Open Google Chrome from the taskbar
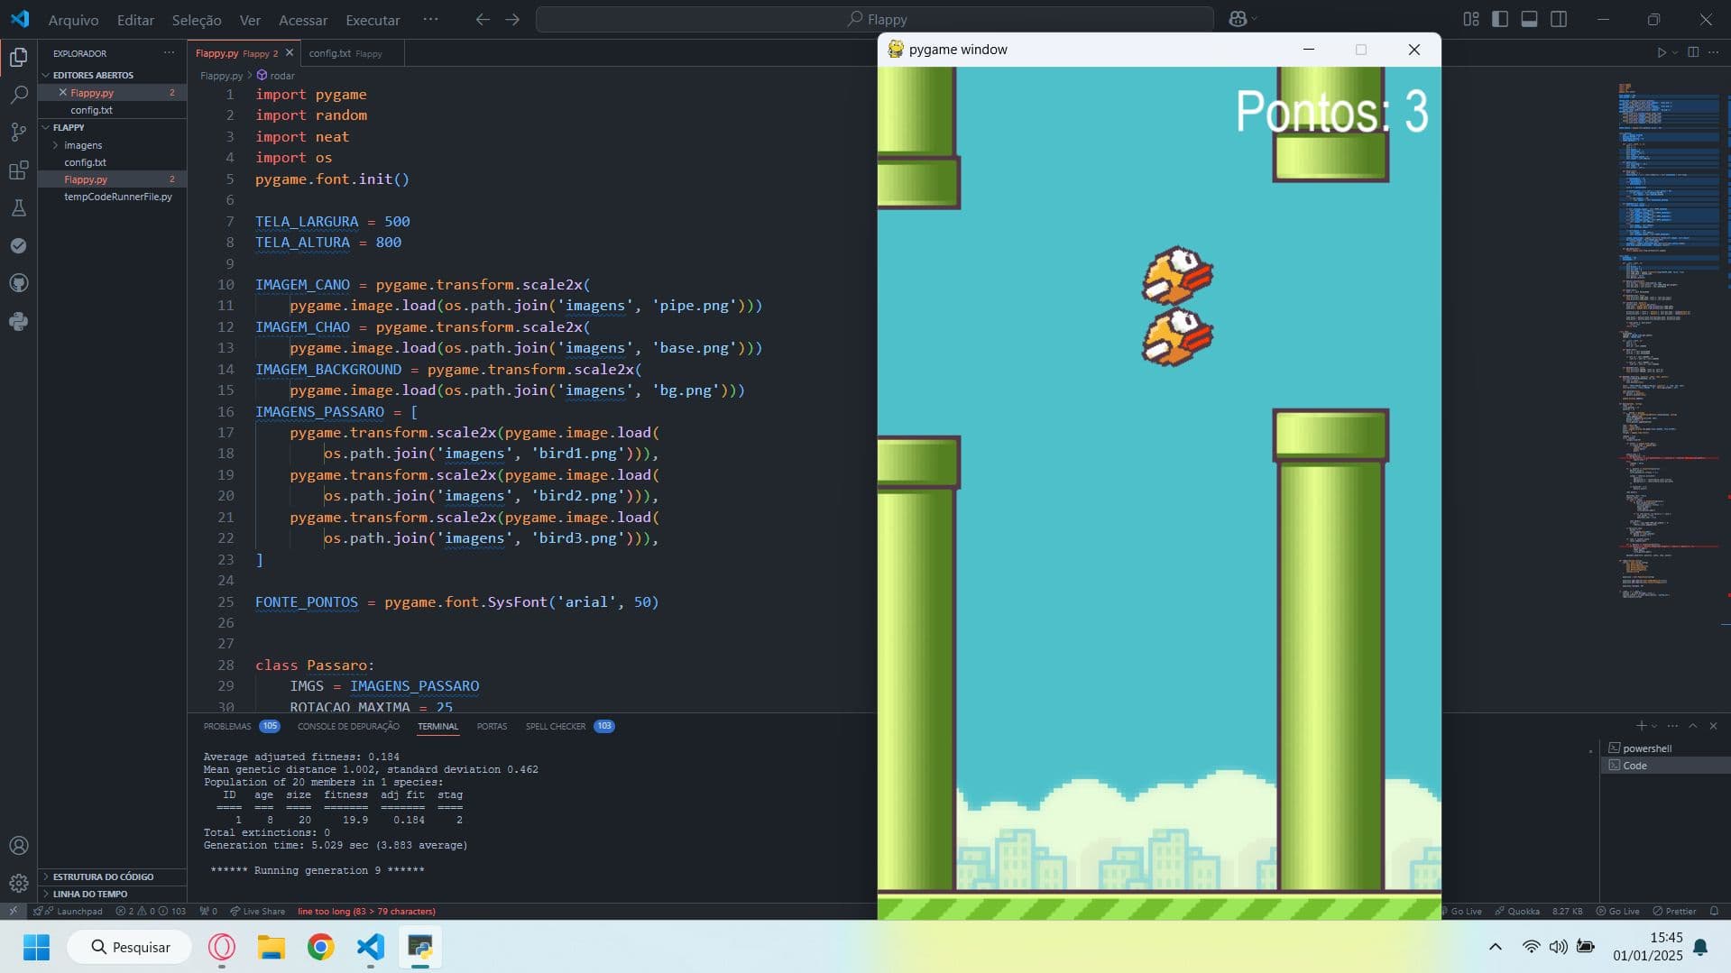This screenshot has width=1731, height=973. coord(320,947)
